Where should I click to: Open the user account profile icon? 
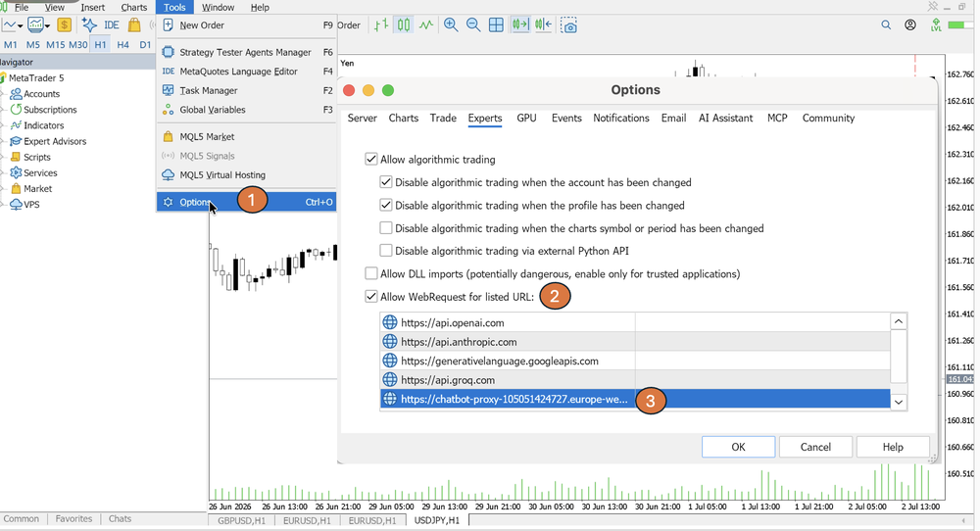(910, 25)
